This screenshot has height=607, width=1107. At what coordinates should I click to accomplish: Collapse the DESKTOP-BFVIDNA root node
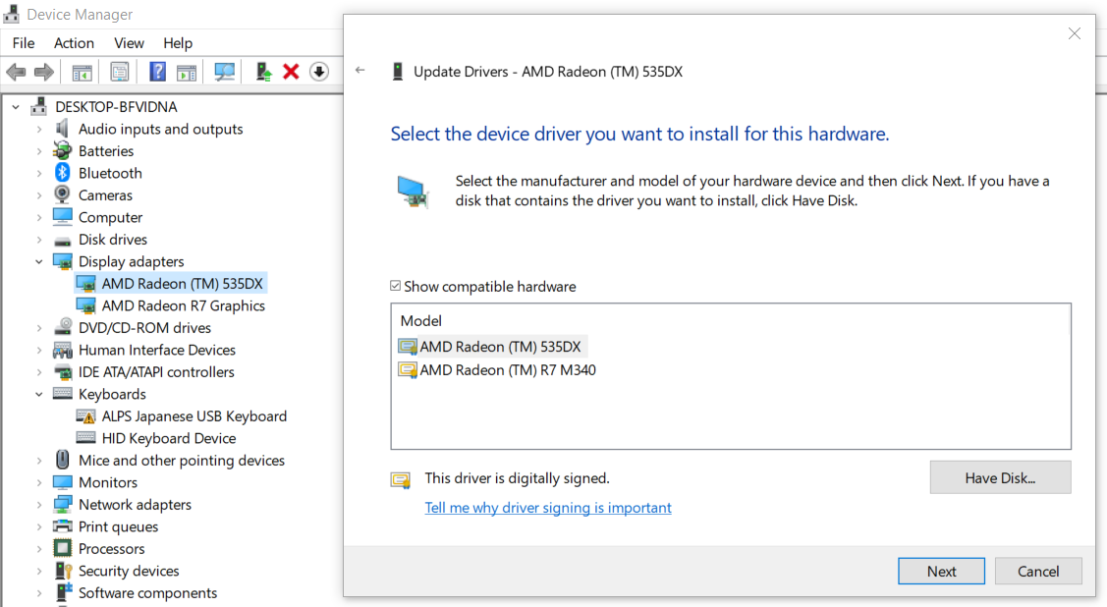click(16, 107)
